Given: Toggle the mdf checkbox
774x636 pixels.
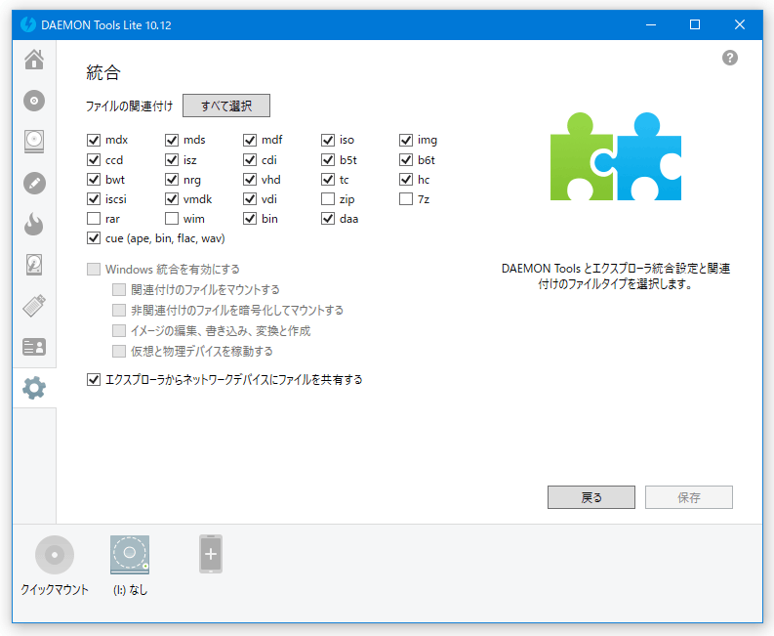Looking at the screenshot, I should click(250, 140).
